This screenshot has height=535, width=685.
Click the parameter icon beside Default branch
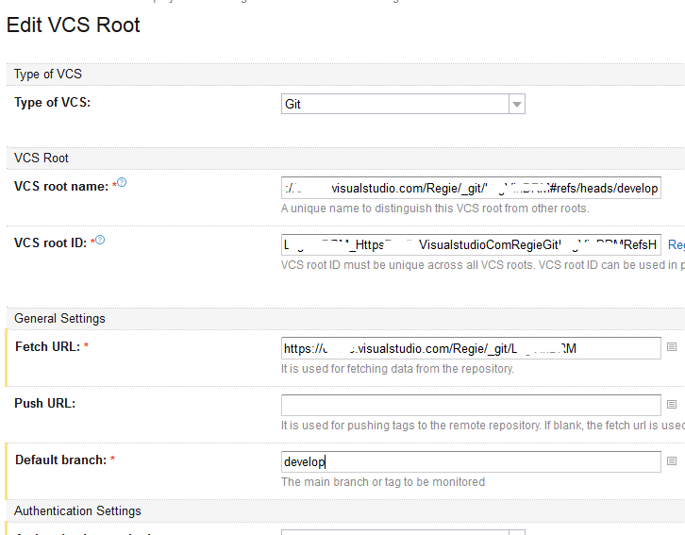coord(672,460)
